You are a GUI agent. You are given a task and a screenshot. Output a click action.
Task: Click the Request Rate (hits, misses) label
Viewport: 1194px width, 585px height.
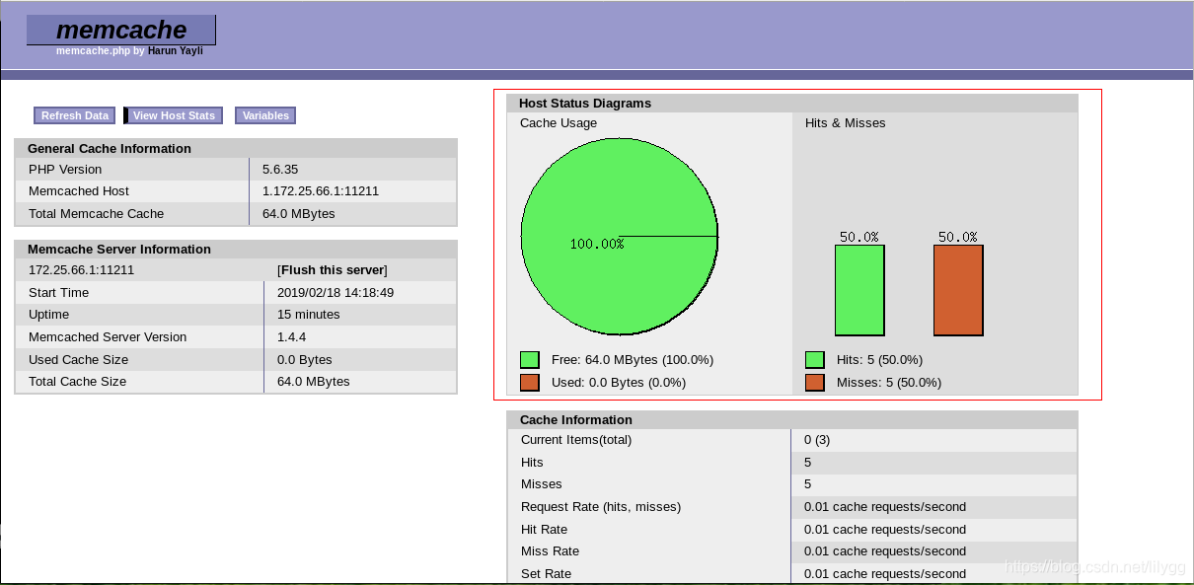coord(601,507)
